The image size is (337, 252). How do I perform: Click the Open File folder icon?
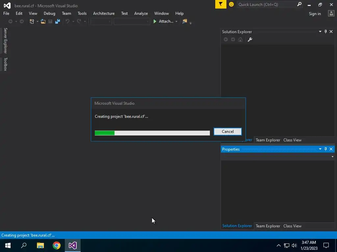43,21
